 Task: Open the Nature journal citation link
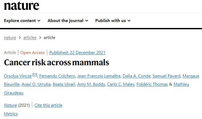coord(10,105)
